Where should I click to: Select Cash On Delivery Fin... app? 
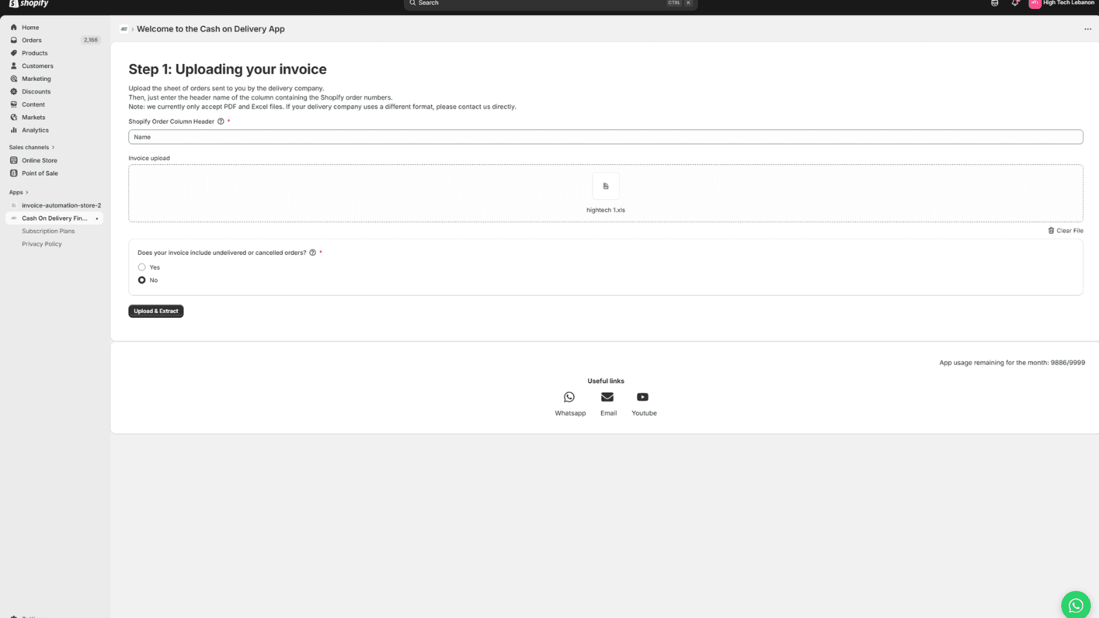click(55, 218)
